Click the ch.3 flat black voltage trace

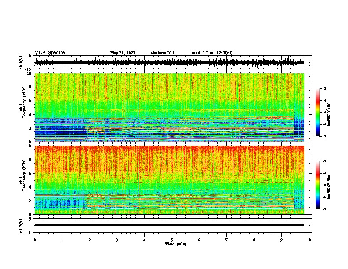click(170, 225)
